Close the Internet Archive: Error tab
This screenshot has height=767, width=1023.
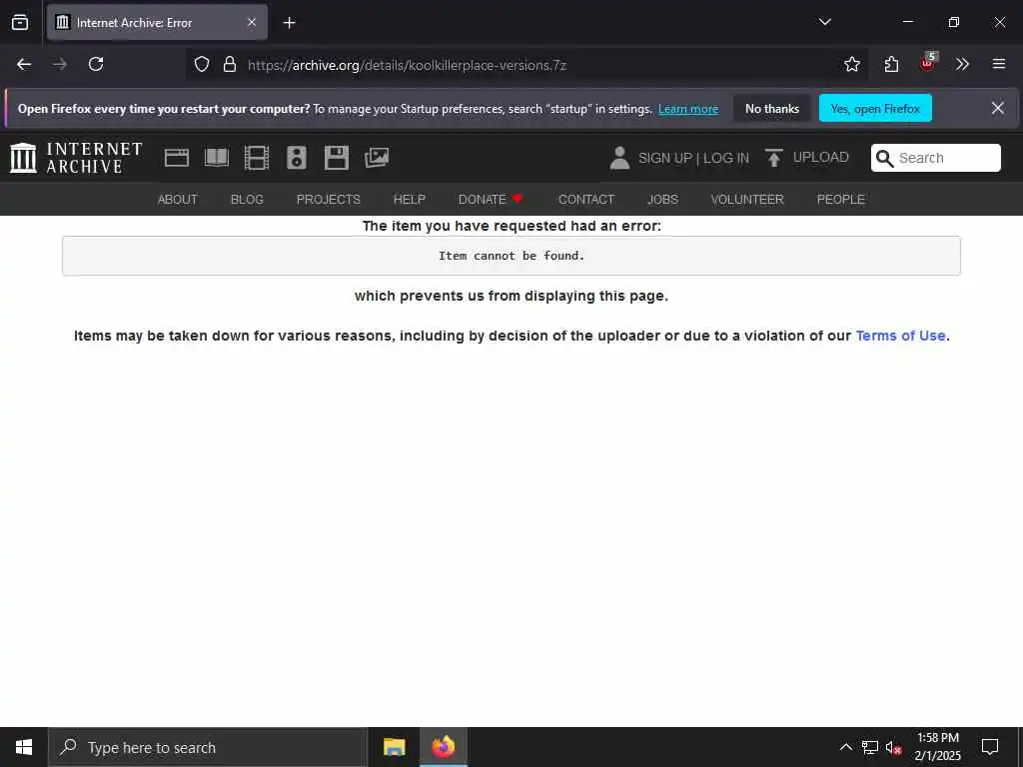point(252,23)
